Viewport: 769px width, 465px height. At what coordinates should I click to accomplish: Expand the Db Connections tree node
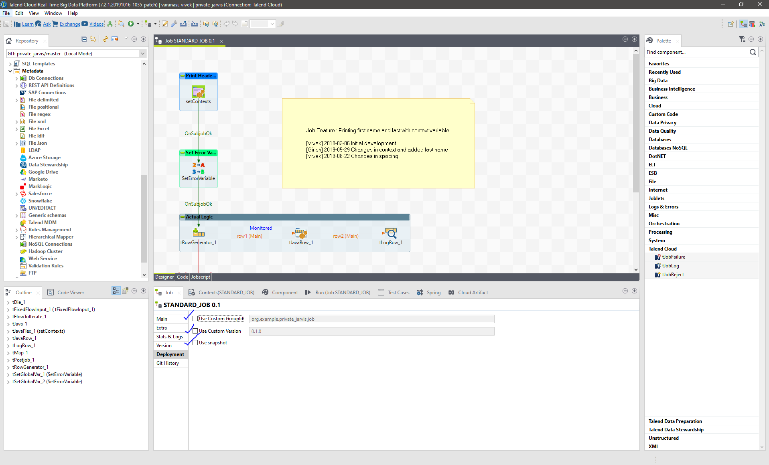(x=16, y=79)
